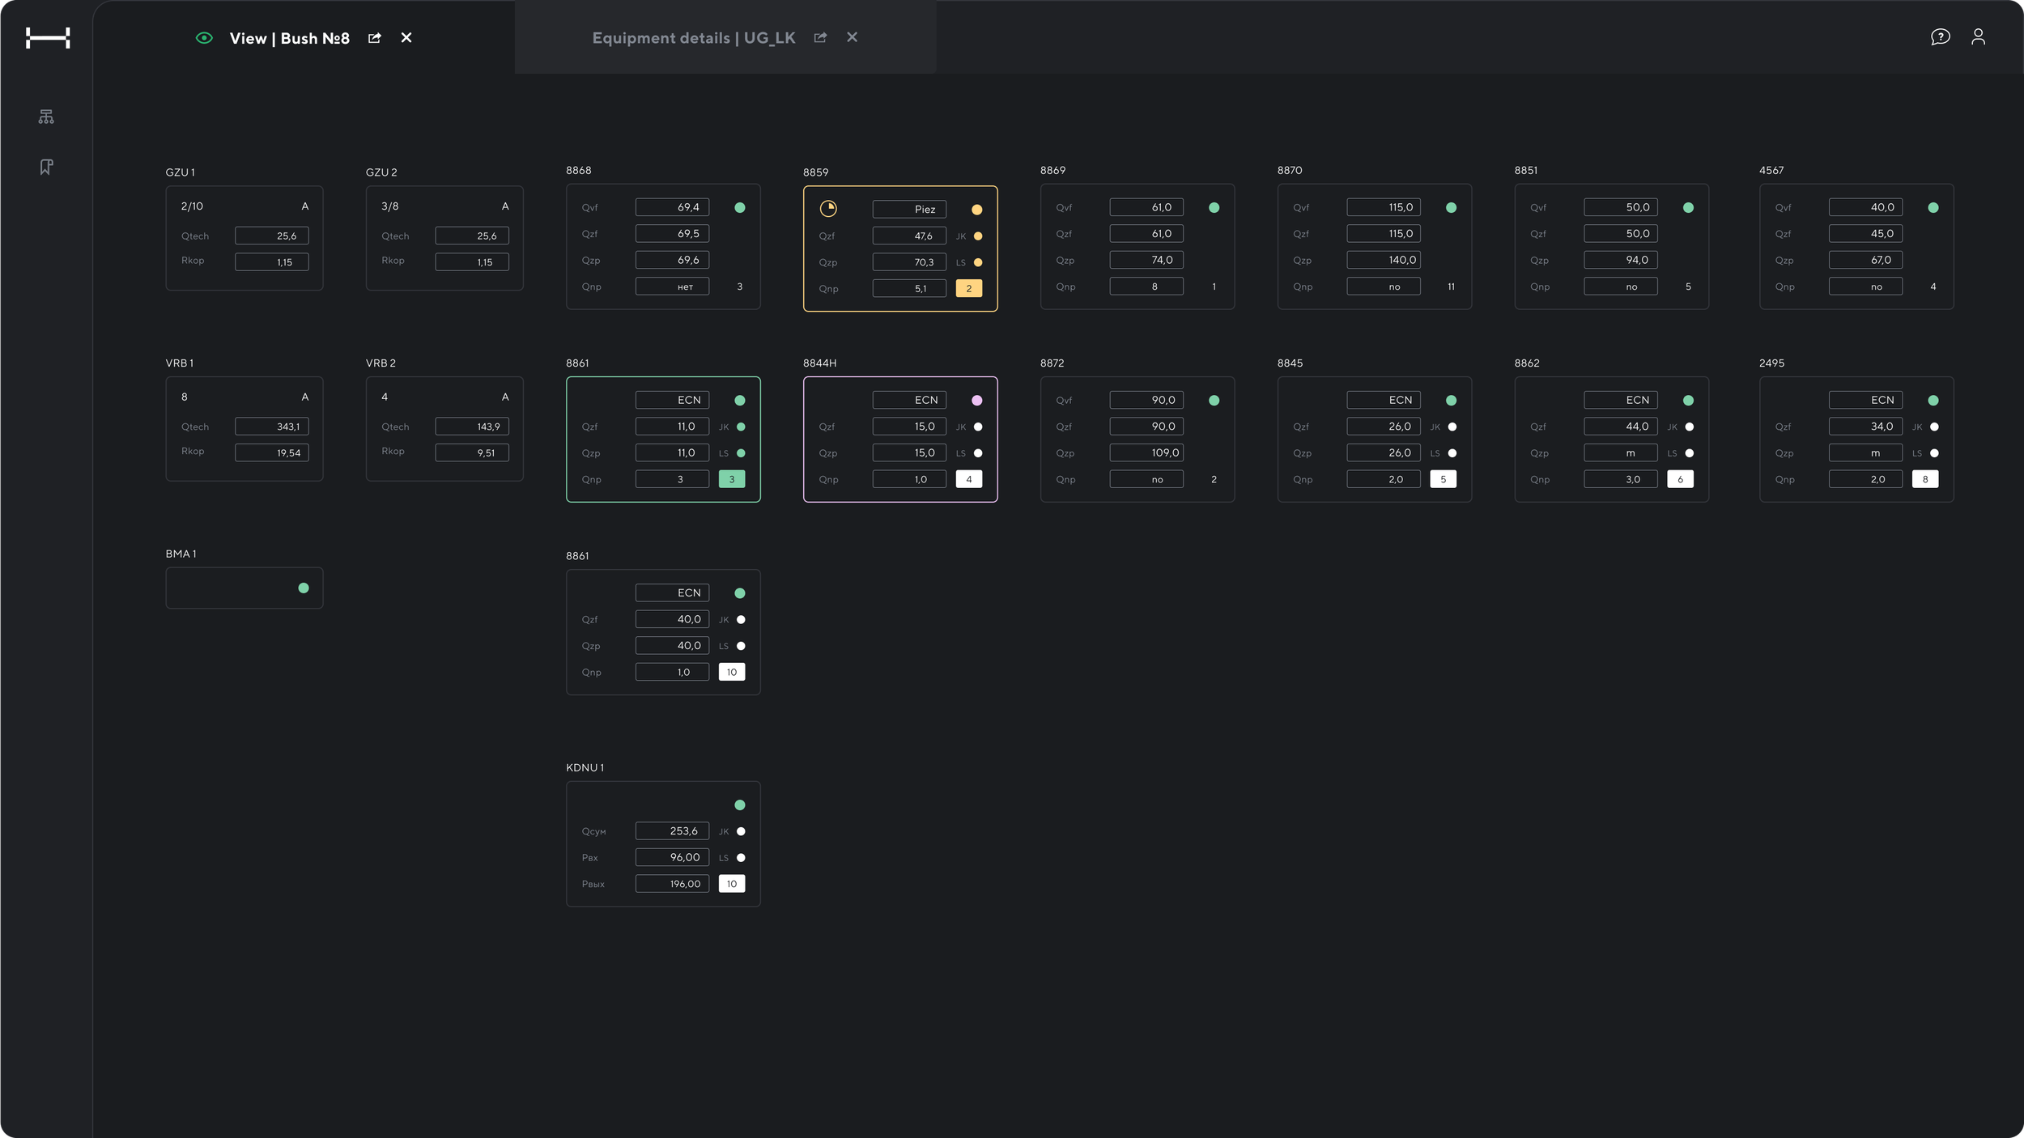Viewport: 2024px width, 1138px height.
Task: Pop out the View Bush №8 tab
Action: point(374,38)
